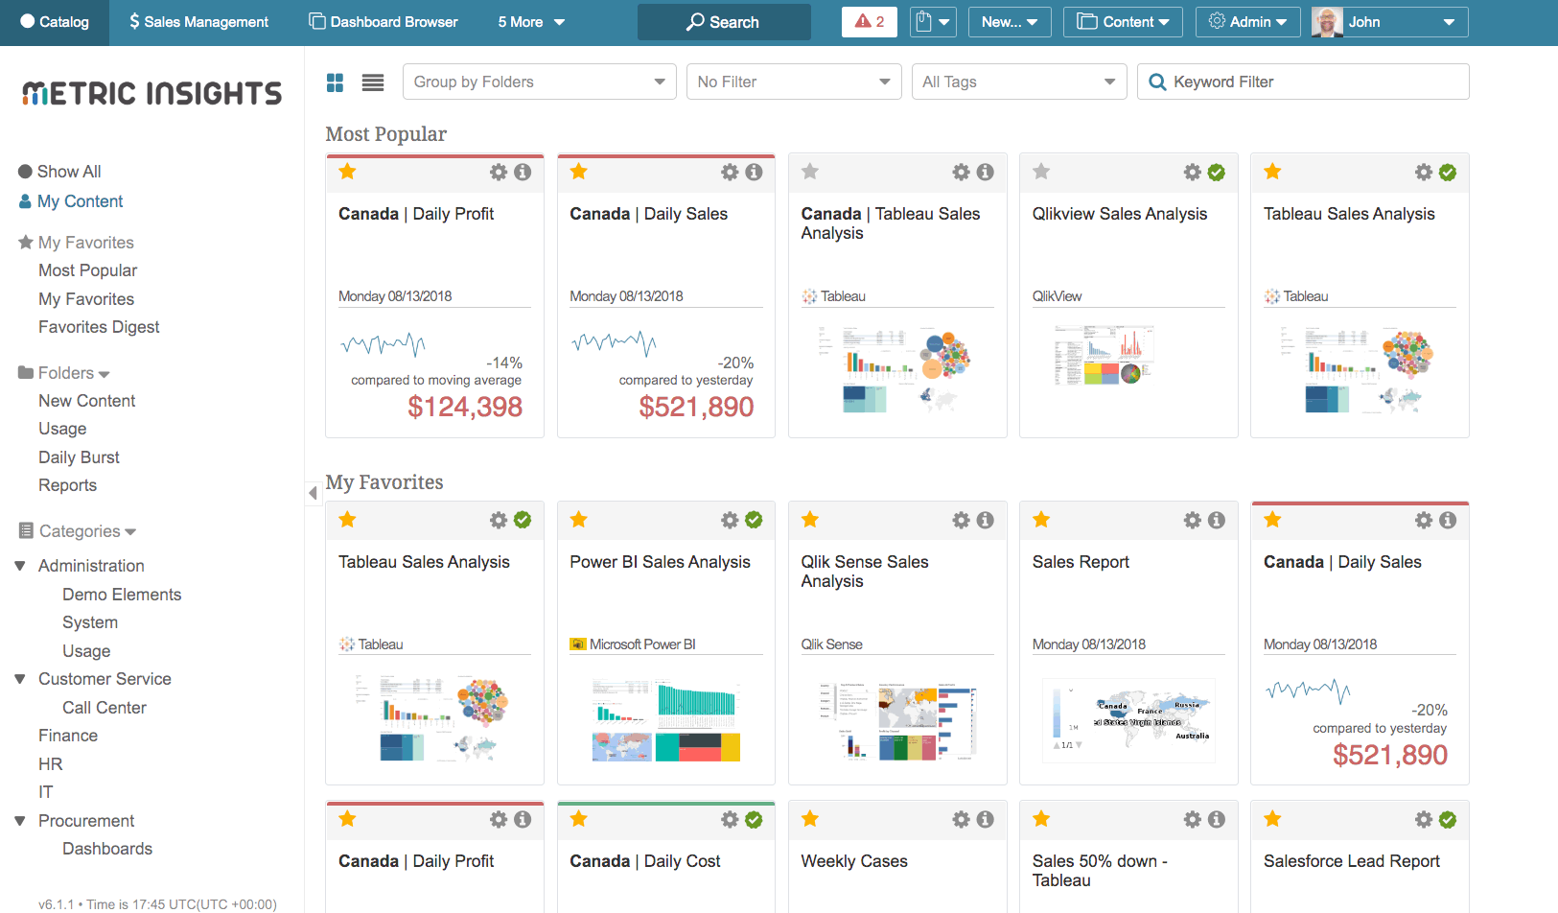Screen dimensions: 1558x913
Task: Toggle favorite star on Sales Report tile
Action: [x=1041, y=520]
